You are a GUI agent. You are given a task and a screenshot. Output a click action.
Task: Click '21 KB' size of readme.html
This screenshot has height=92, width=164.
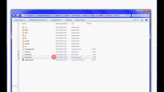tap(94, 60)
